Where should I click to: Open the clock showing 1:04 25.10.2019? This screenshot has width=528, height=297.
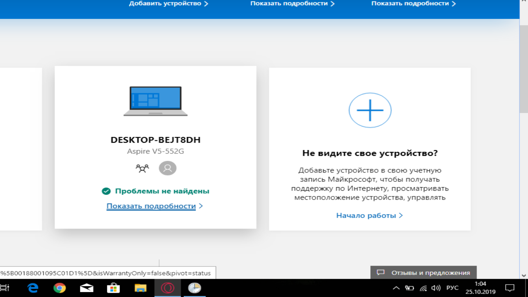pyautogui.click(x=480, y=288)
